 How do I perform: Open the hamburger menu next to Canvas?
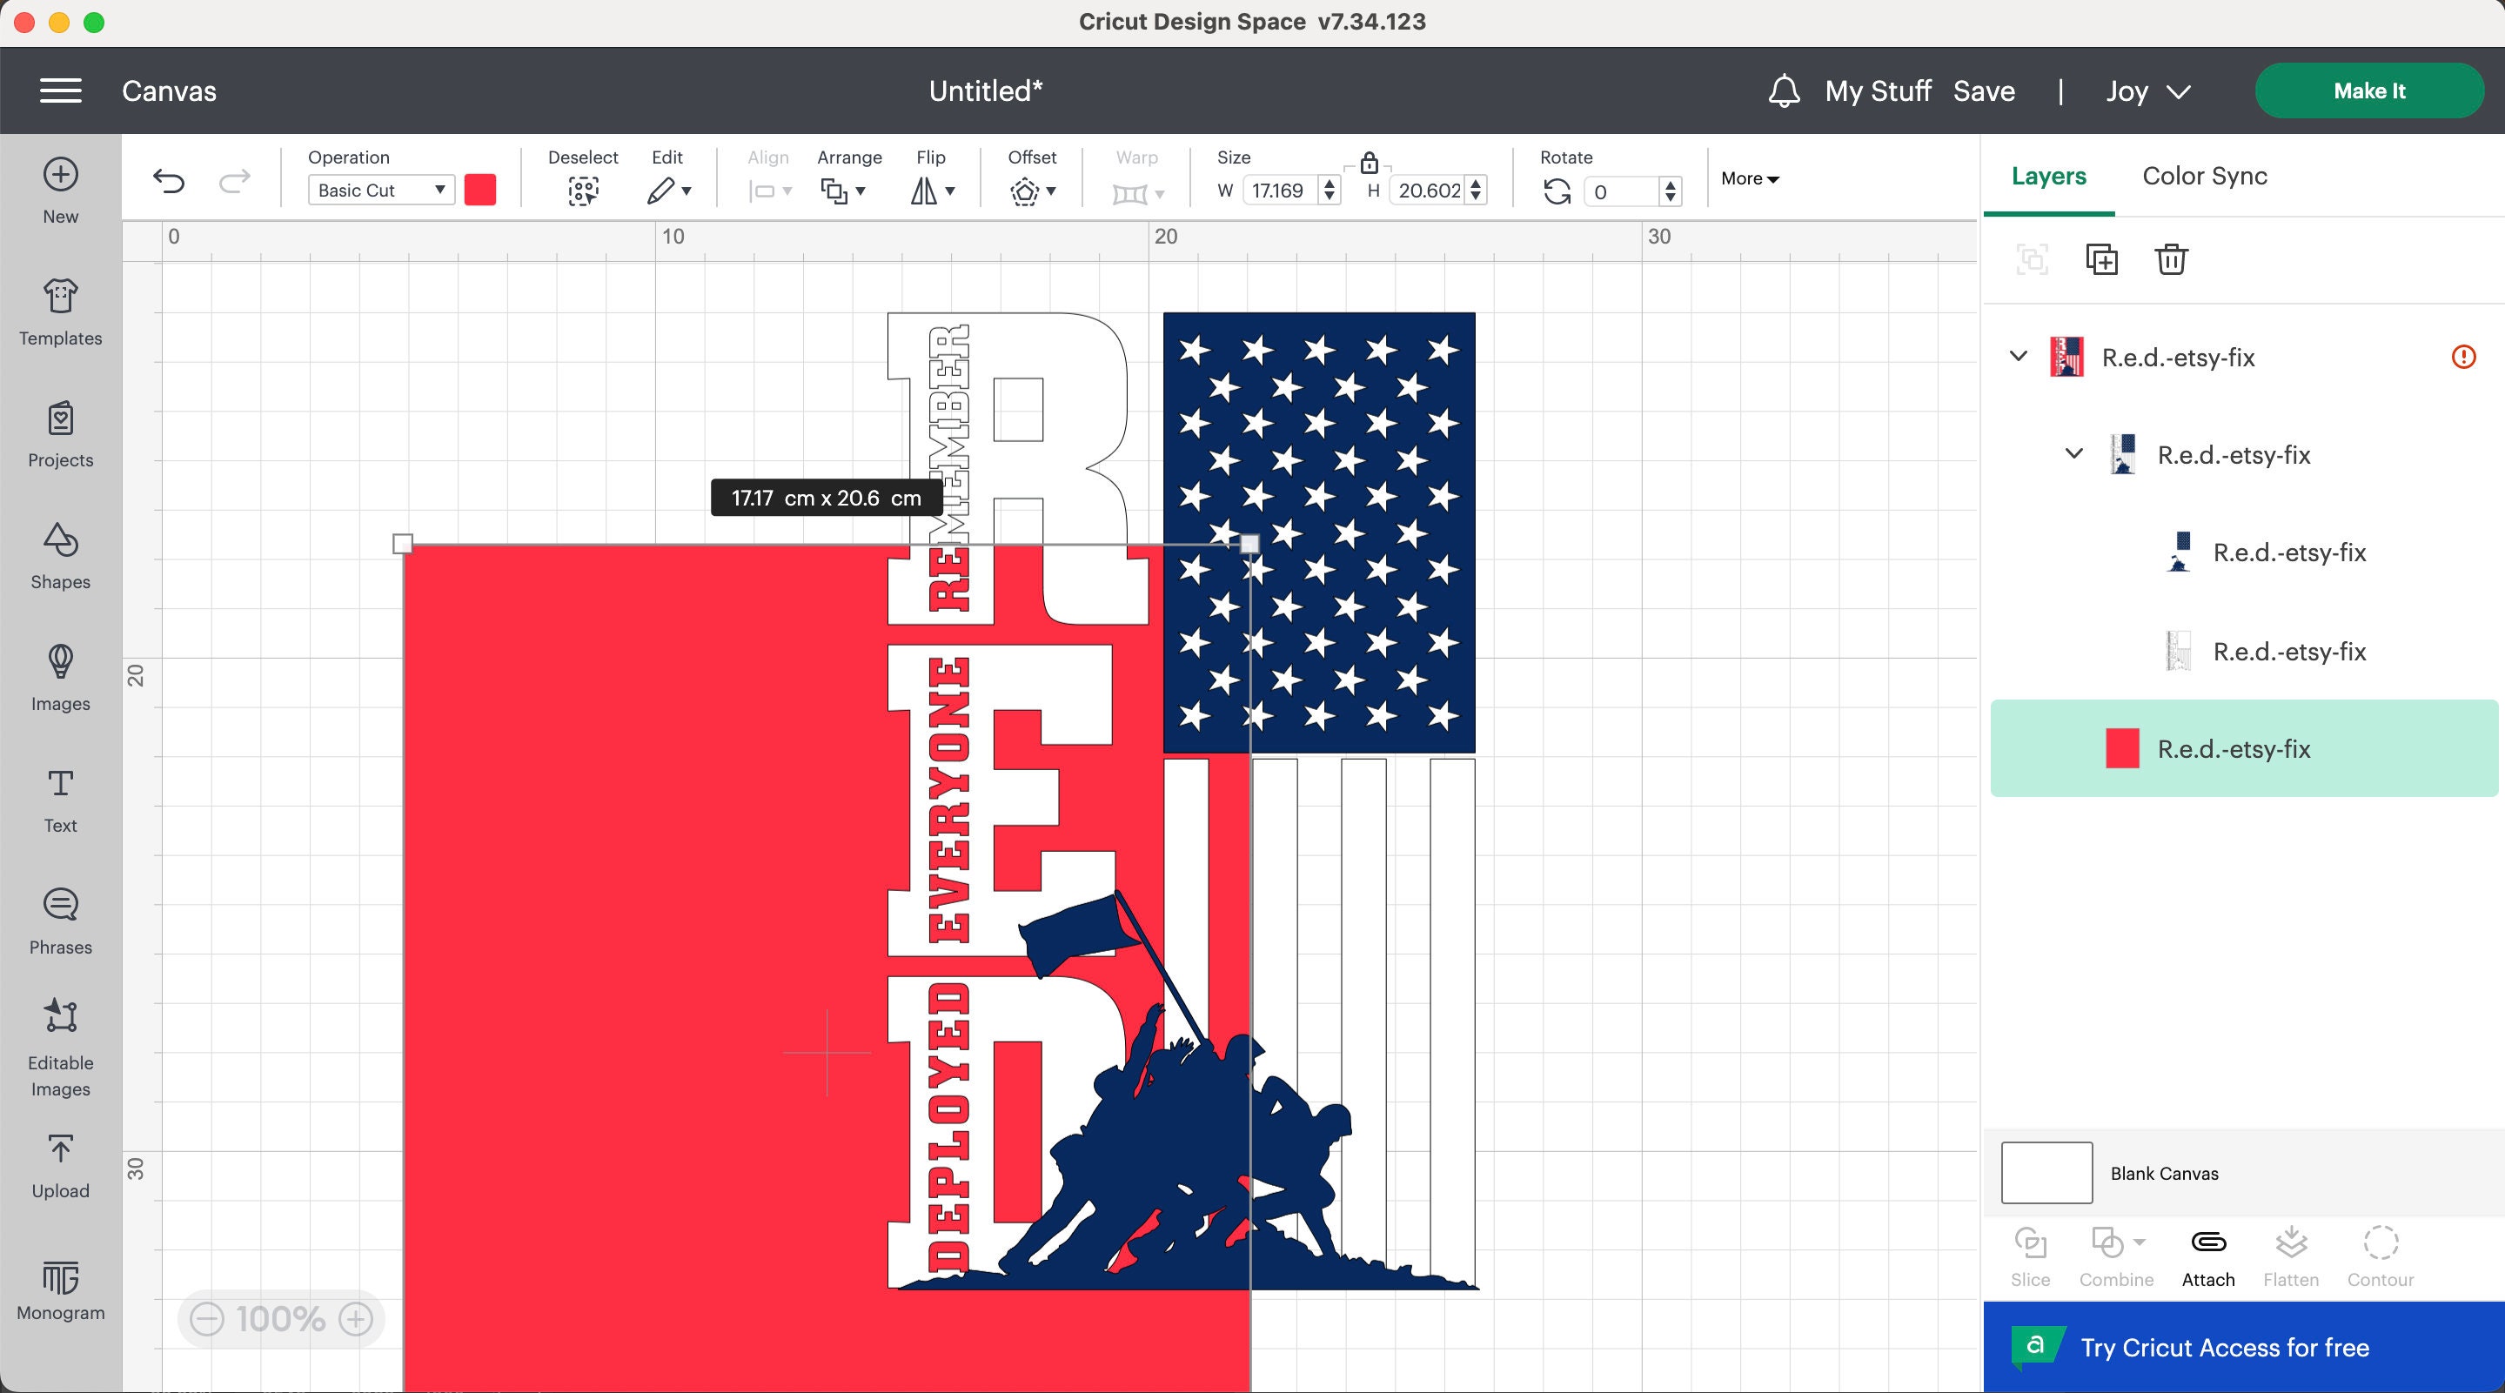[x=61, y=90]
